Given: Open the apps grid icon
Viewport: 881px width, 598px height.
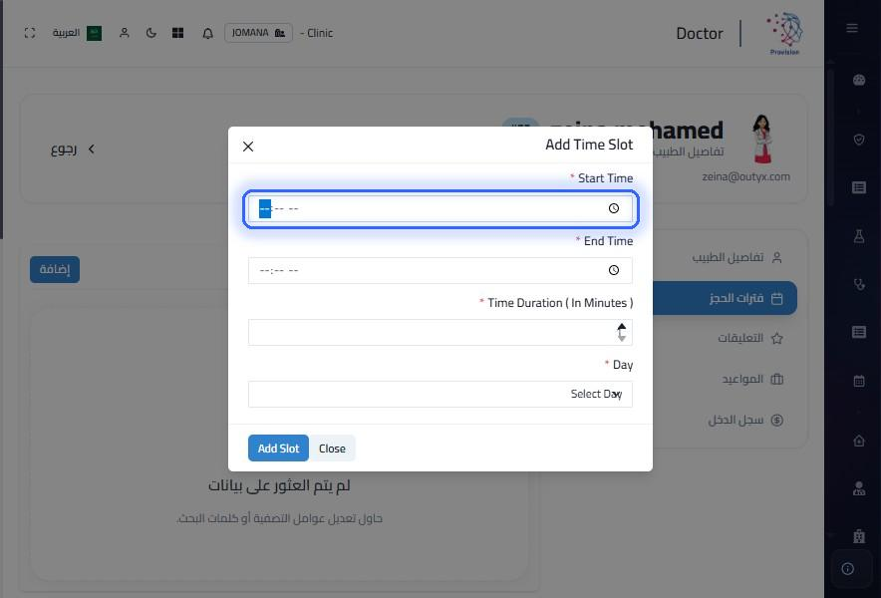Looking at the screenshot, I should (178, 33).
